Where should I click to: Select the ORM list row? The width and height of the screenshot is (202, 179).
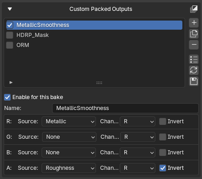[94, 45]
